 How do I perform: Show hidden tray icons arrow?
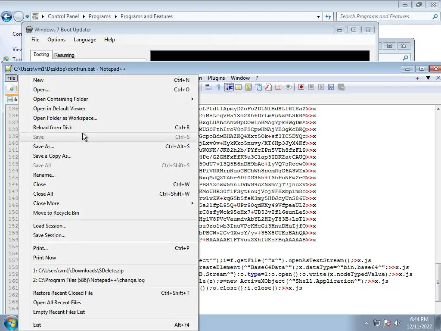coord(366,323)
